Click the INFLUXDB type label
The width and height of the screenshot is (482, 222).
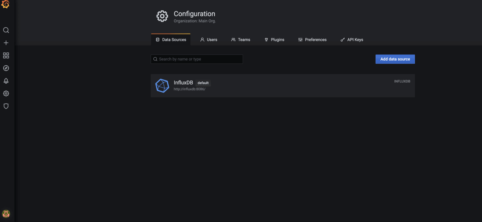click(x=402, y=81)
